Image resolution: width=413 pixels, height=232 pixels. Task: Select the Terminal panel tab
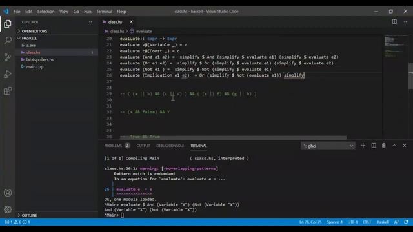199,146
